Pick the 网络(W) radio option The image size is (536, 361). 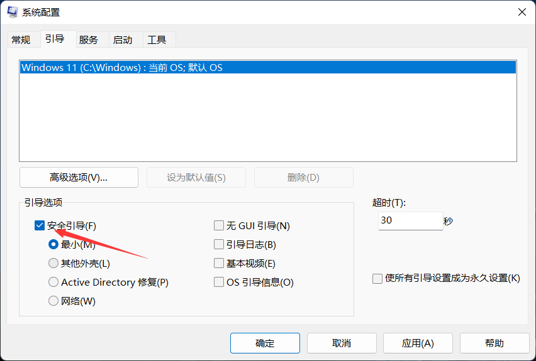[53, 301]
